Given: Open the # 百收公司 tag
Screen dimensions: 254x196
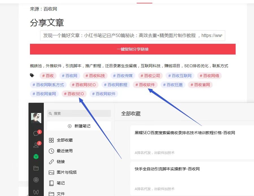Looking at the screenshot, I should 150,76.
